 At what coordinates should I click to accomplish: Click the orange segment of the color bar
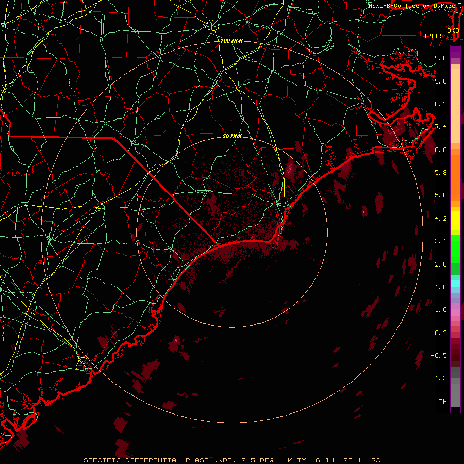click(455, 178)
